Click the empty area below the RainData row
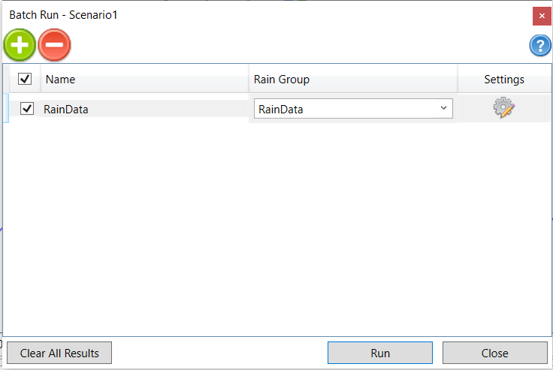This screenshot has width=553, height=370. pyautogui.click(x=278, y=225)
